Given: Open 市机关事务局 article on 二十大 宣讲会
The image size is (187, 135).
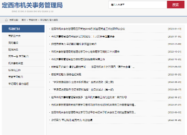Looking at the screenshot, I should pyautogui.click(x=83, y=37).
